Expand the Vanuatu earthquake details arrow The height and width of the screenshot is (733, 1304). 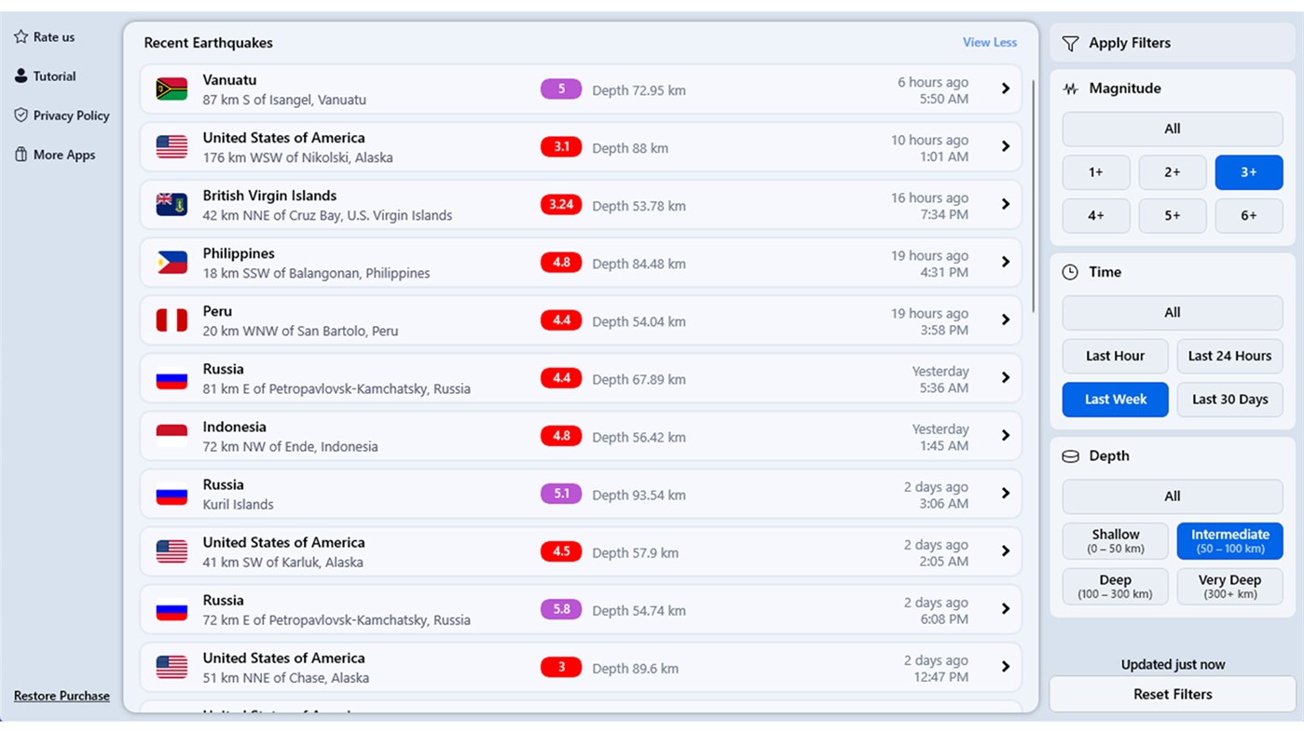[x=1006, y=88]
